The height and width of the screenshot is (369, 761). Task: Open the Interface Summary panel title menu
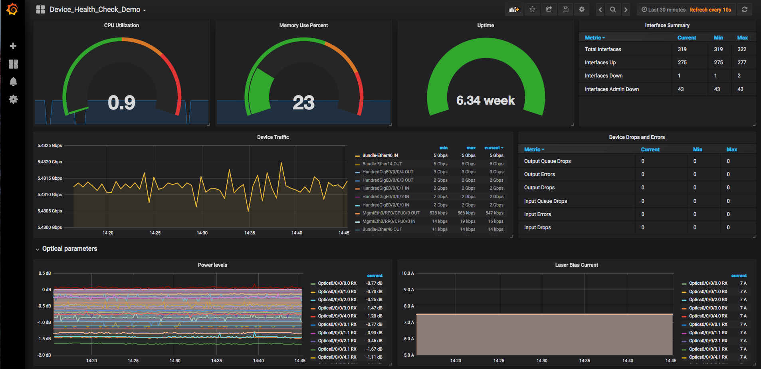tap(667, 25)
